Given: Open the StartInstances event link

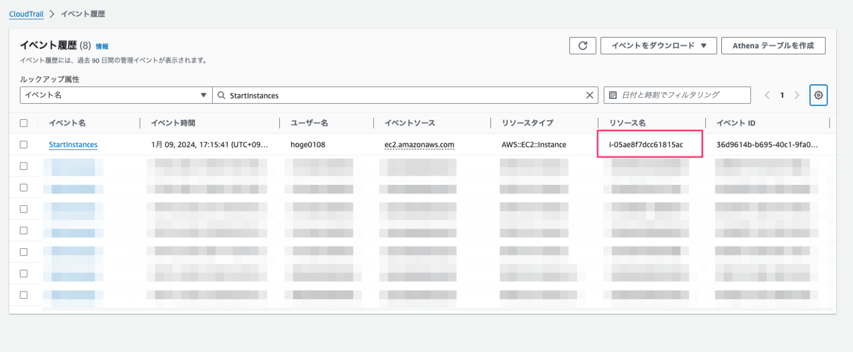Looking at the screenshot, I should click(x=73, y=144).
